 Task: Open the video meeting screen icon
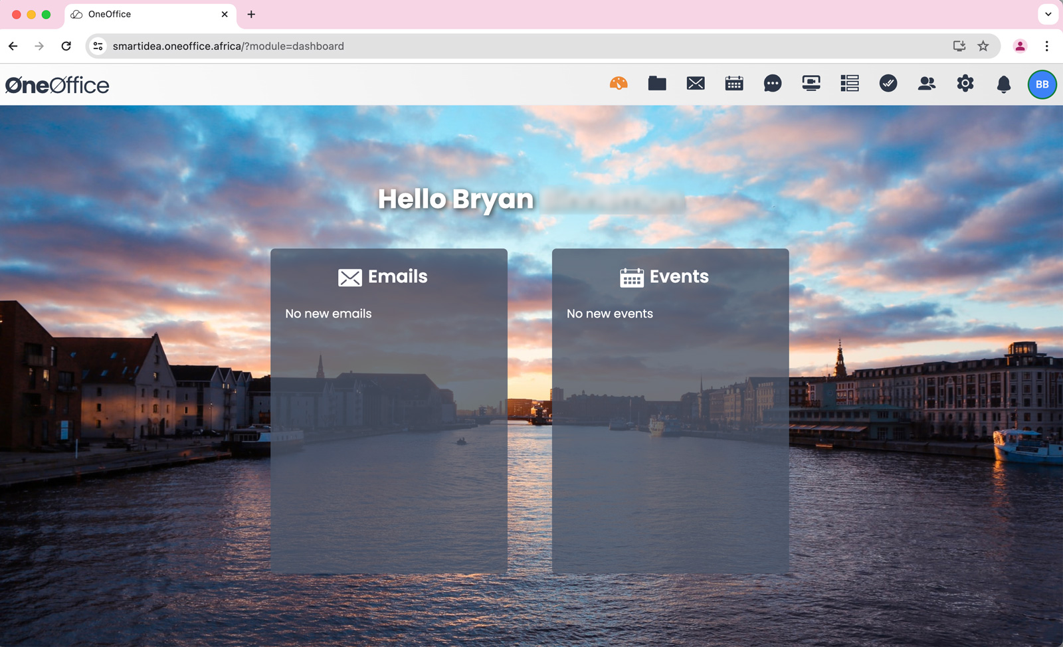click(x=811, y=84)
